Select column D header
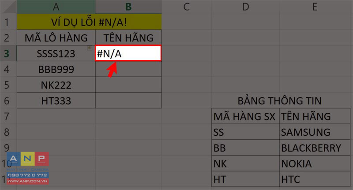 [245, 7]
